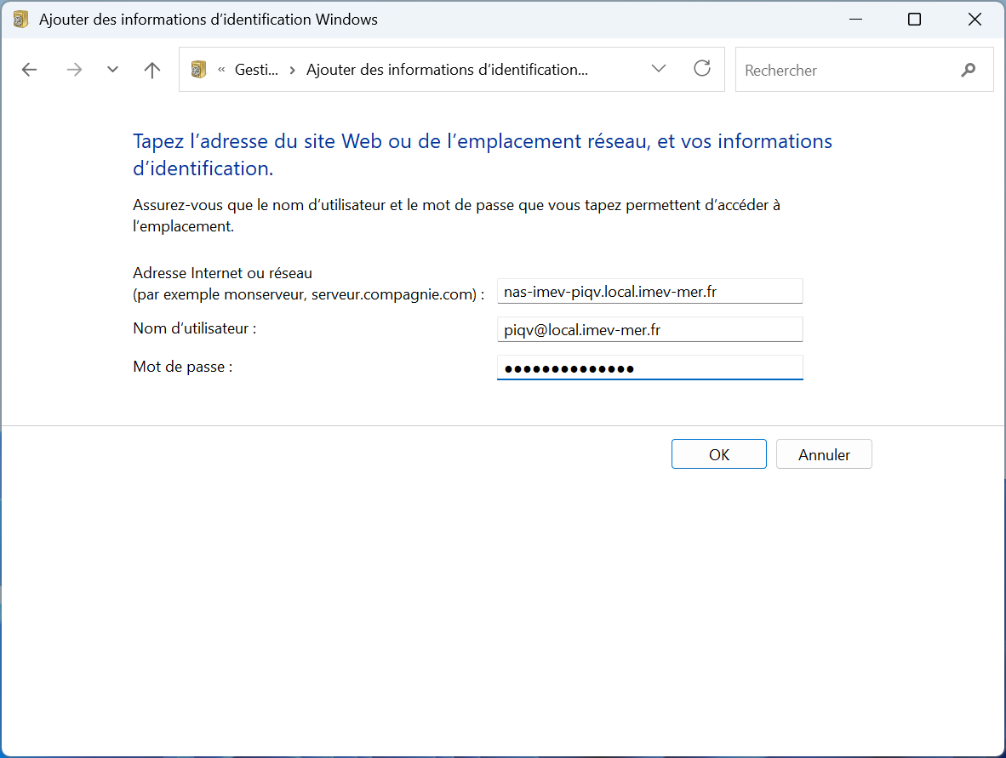Refresh the page using the reload icon

click(x=702, y=69)
